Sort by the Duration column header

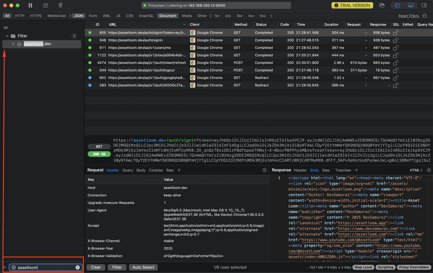click(x=331, y=24)
